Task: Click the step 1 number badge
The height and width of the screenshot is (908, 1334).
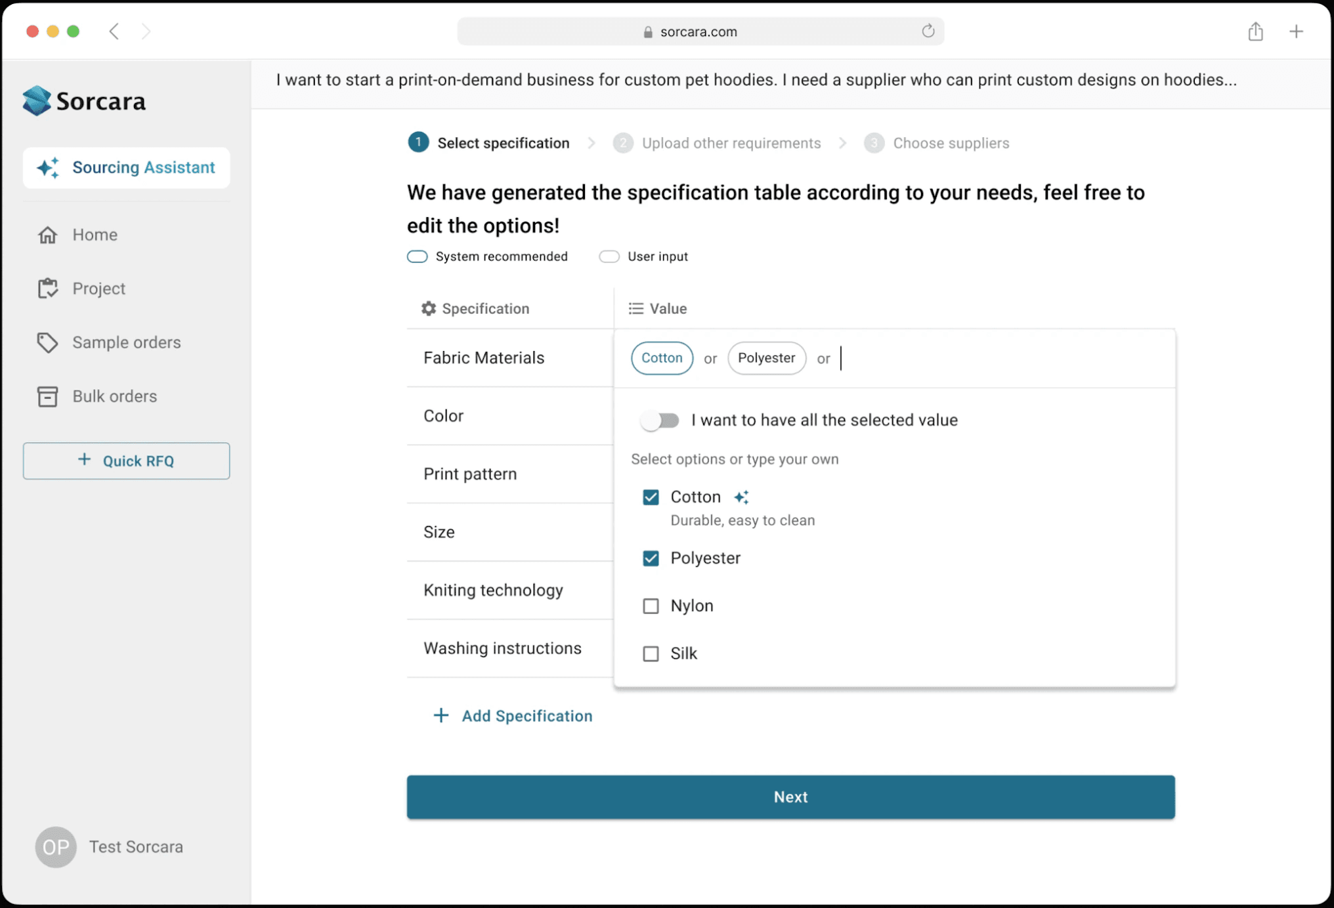Action: 418,142
